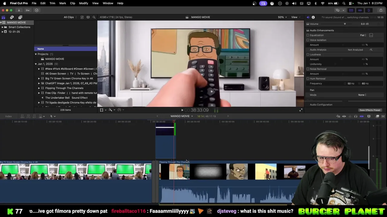Enable the Loudness checkbox
The width and height of the screenshot is (387, 217).
click(308, 55)
